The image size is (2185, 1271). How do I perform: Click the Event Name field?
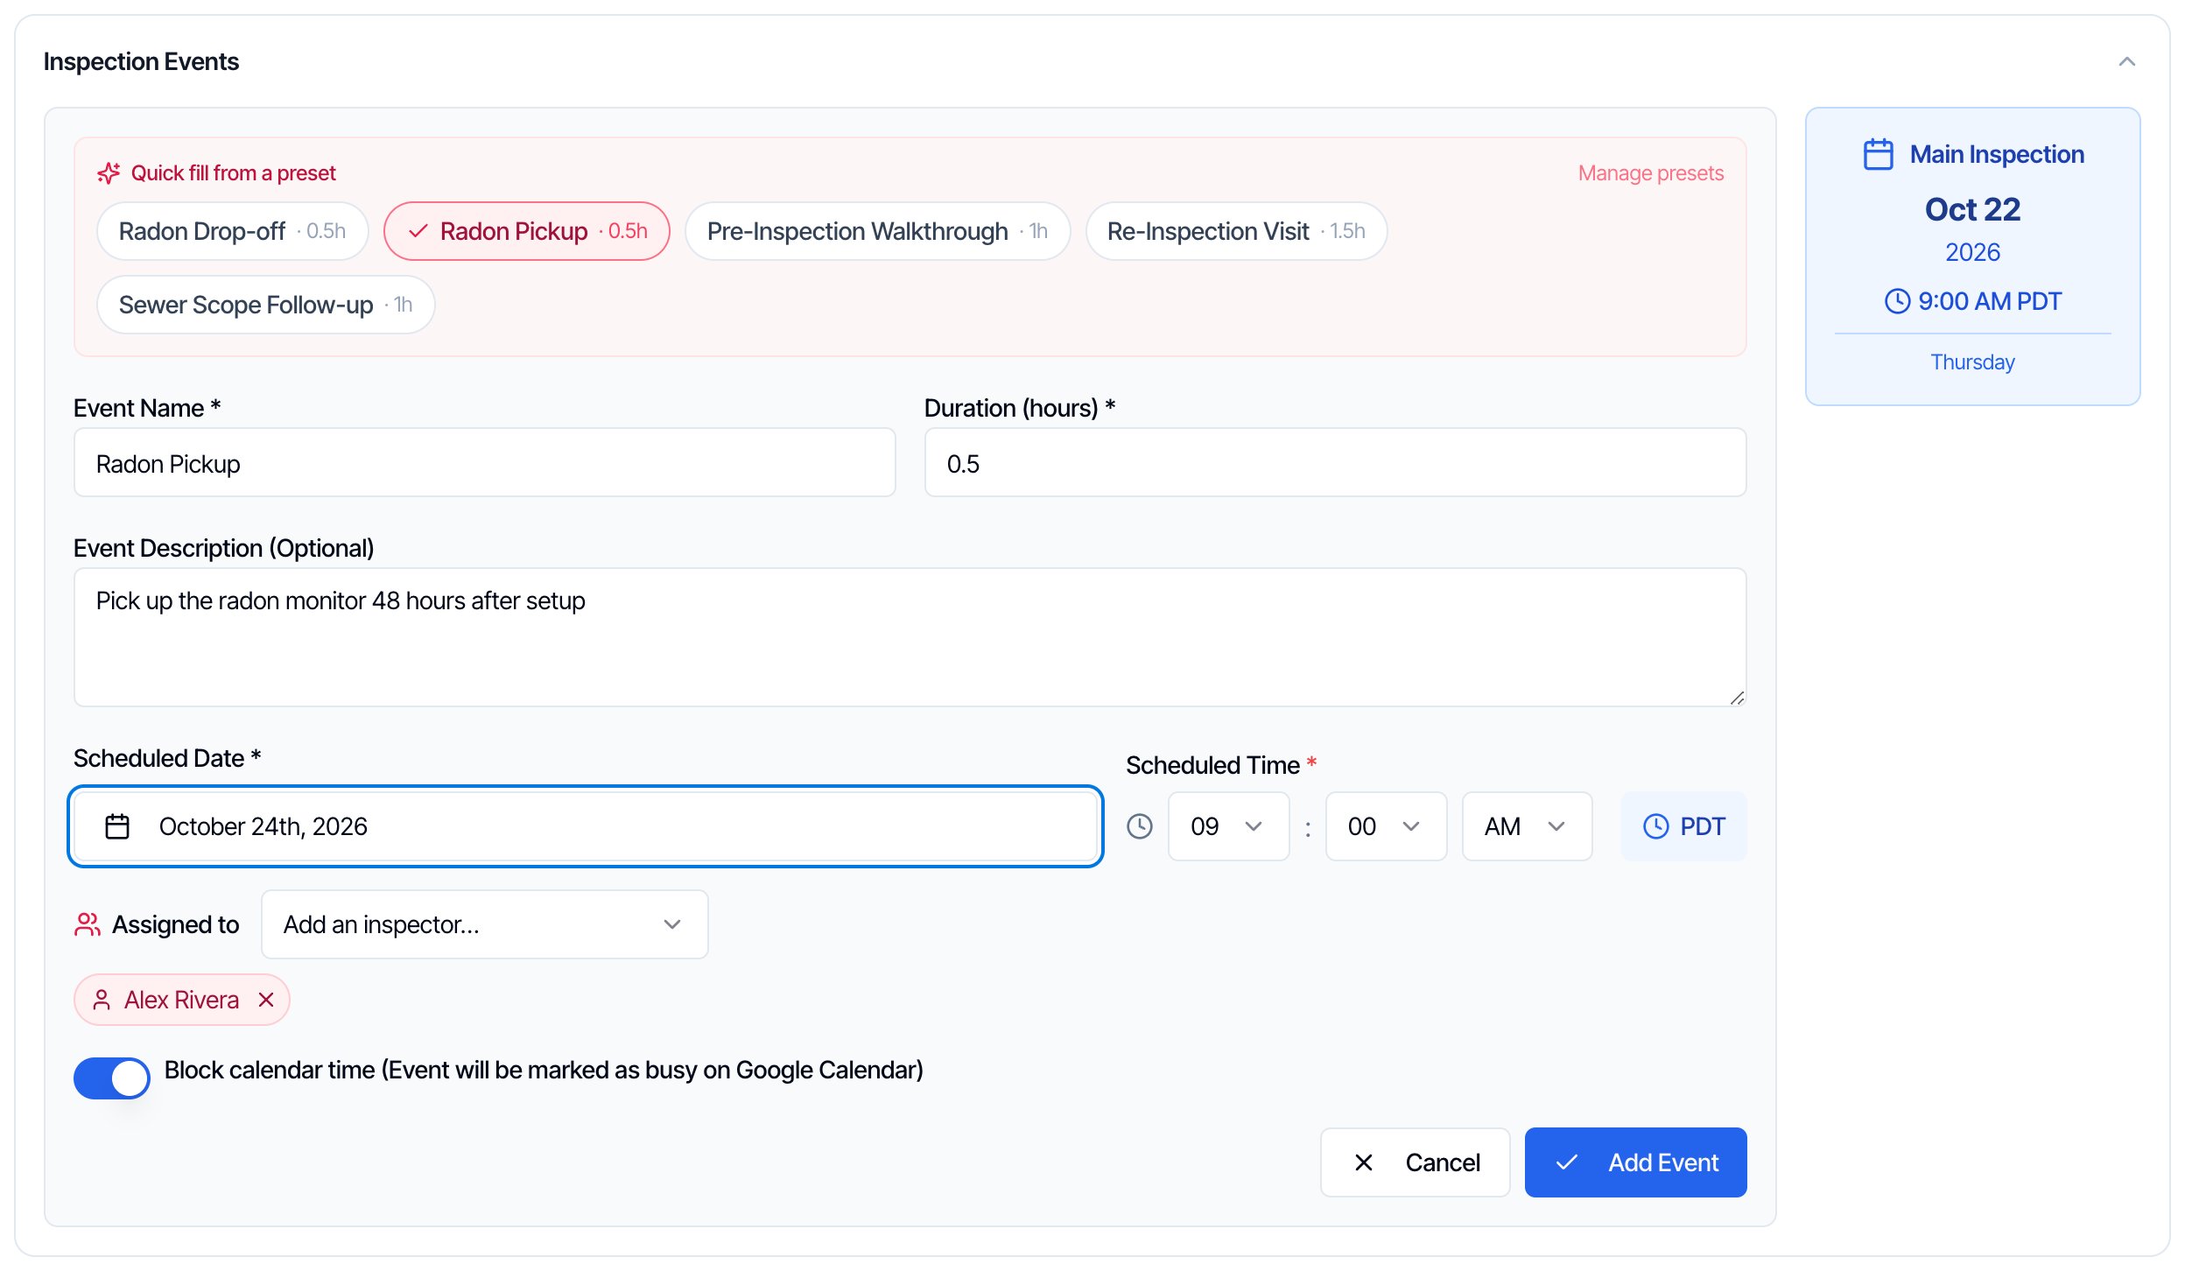tap(484, 463)
